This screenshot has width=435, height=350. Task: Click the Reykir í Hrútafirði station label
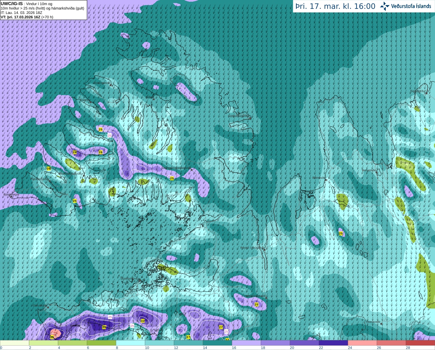[252, 247]
